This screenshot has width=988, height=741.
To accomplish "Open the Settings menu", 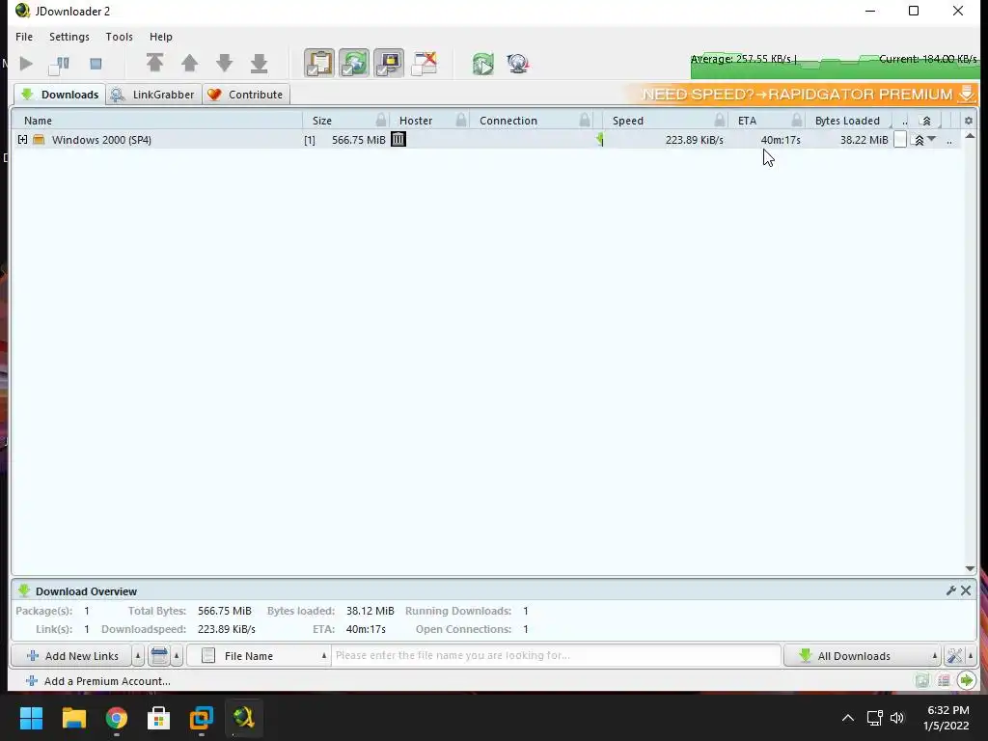I will 69,37.
